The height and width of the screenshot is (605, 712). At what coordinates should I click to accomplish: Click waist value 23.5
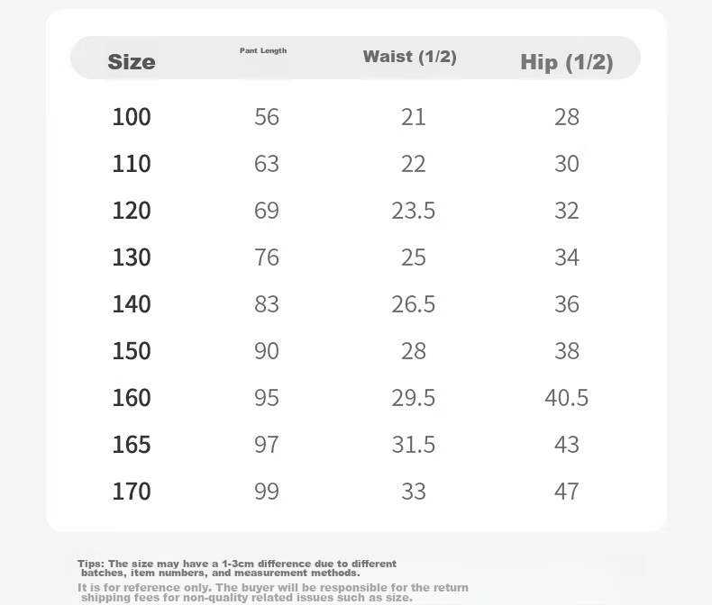(413, 211)
